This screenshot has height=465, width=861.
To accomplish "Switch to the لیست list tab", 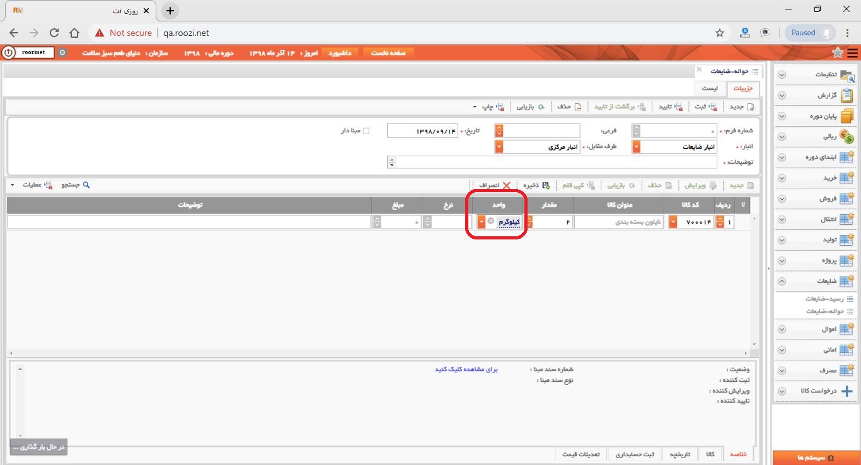I will pos(710,89).
